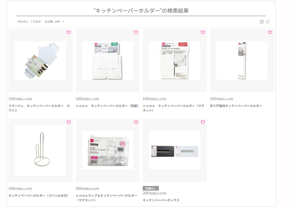Open キッチンペーパーホルダー(スベリ止め付) title link

(x=38, y=196)
